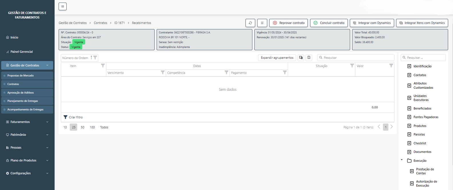The image size is (453, 190).
Task: Show Todos items per page
Action: point(104,127)
